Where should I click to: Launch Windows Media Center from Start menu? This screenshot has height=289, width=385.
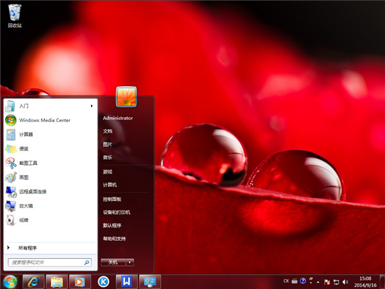coord(44,120)
